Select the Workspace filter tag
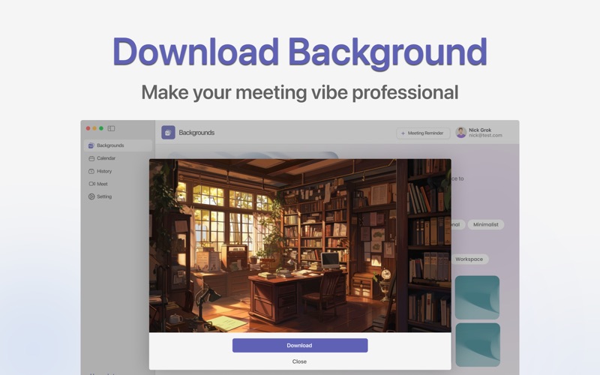Screen dimensions: 600x375 click(469, 259)
